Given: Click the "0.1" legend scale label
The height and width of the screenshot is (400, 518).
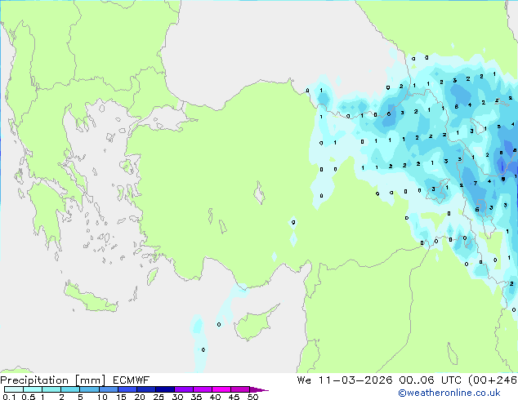Looking at the screenshot, I should [x=9, y=397].
